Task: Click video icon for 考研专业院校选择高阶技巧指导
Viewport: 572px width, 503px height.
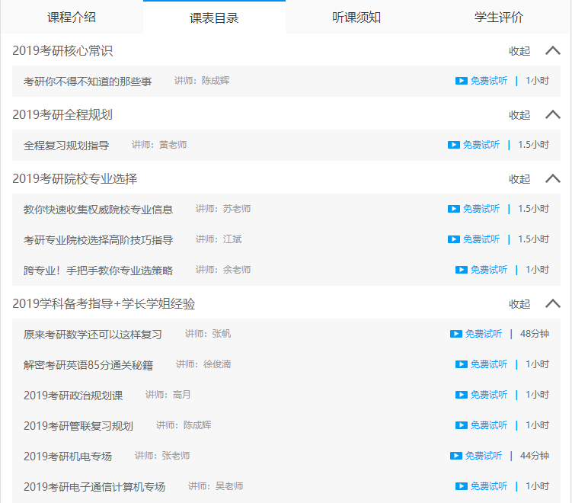Action: coord(453,239)
